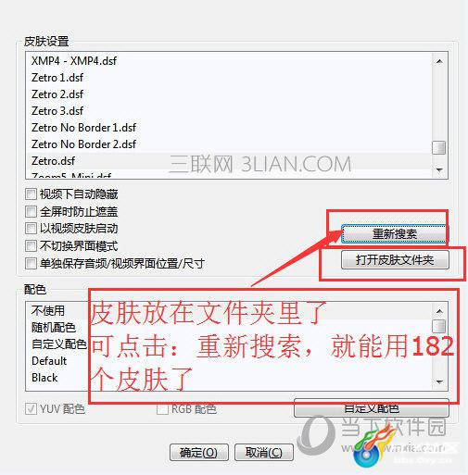Click the skin list scrollbar thumb
The image size is (468, 475).
click(439, 147)
